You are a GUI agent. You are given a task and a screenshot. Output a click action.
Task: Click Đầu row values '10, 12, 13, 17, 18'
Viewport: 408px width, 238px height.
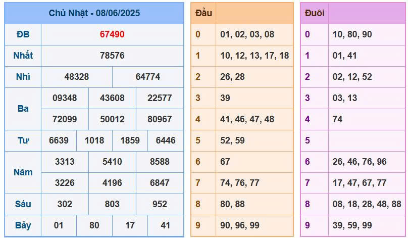coord(254,56)
